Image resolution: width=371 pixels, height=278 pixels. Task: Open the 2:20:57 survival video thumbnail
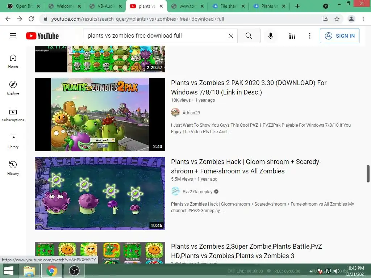pos(100,59)
